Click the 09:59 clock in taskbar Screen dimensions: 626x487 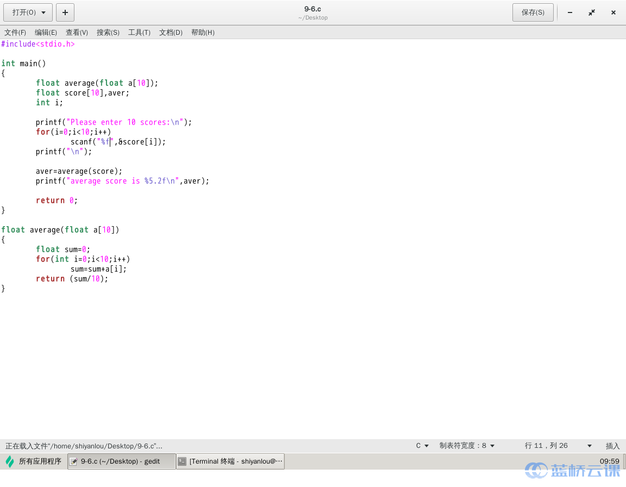tap(609, 461)
